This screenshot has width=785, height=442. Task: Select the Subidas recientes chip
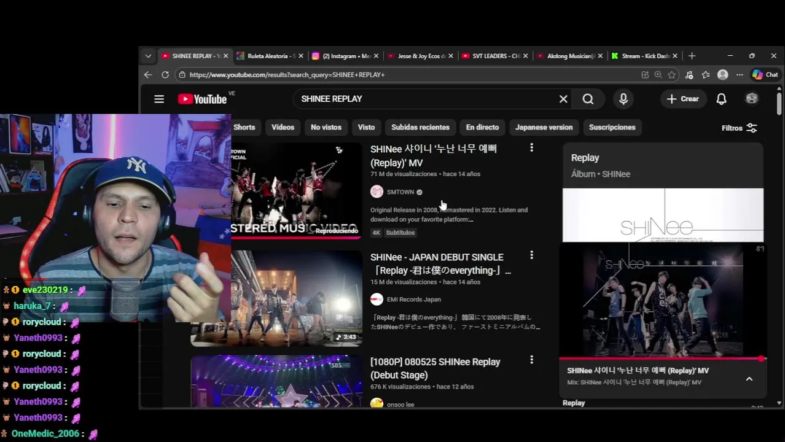(x=420, y=127)
